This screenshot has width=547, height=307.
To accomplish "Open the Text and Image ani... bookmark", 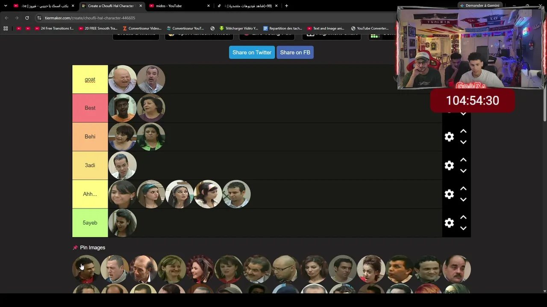I will 326,29.
